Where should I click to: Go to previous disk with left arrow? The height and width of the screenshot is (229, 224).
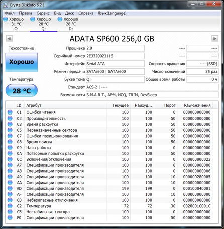click(9, 39)
